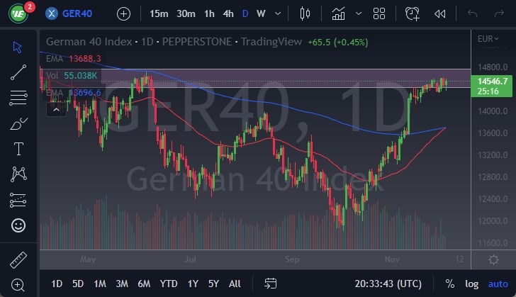516x297 pixels.
Task: Open timezone menu at 20:33:43 (UTC)
Action: coord(388,284)
